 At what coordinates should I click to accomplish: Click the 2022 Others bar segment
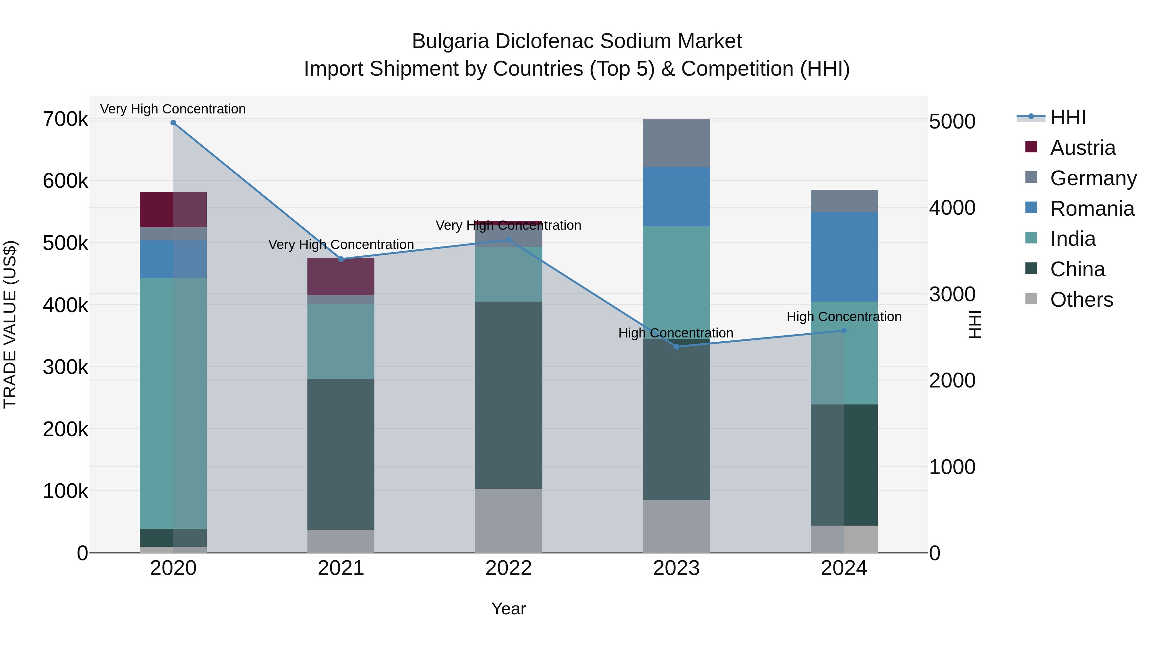(508, 521)
